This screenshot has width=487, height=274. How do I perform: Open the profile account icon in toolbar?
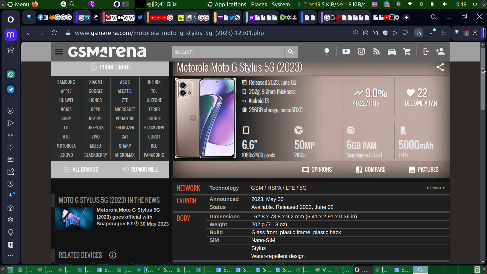pos(419,33)
